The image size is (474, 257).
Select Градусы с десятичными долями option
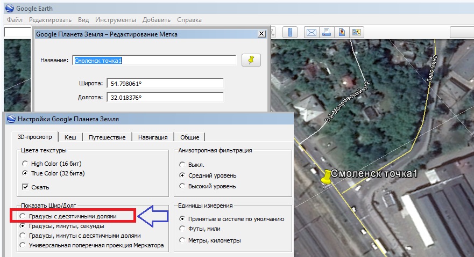(x=22, y=216)
